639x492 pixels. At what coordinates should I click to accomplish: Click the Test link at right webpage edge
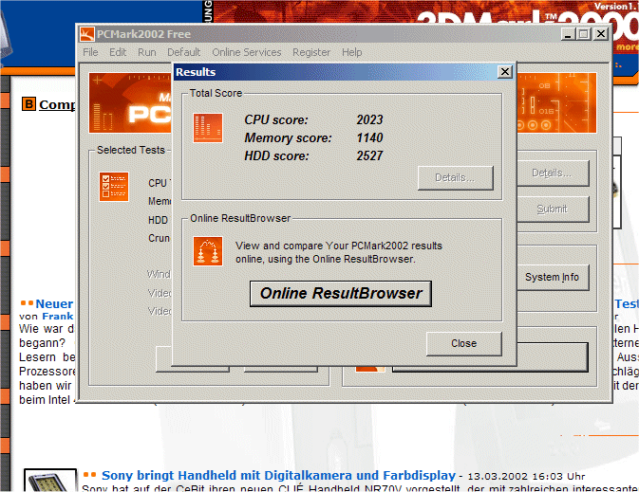(627, 303)
